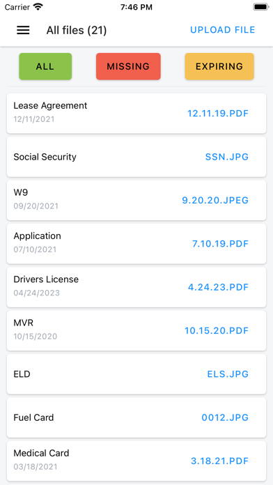Open the ELS.JPG file link
This screenshot has width=273, height=485.
click(228, 374)
